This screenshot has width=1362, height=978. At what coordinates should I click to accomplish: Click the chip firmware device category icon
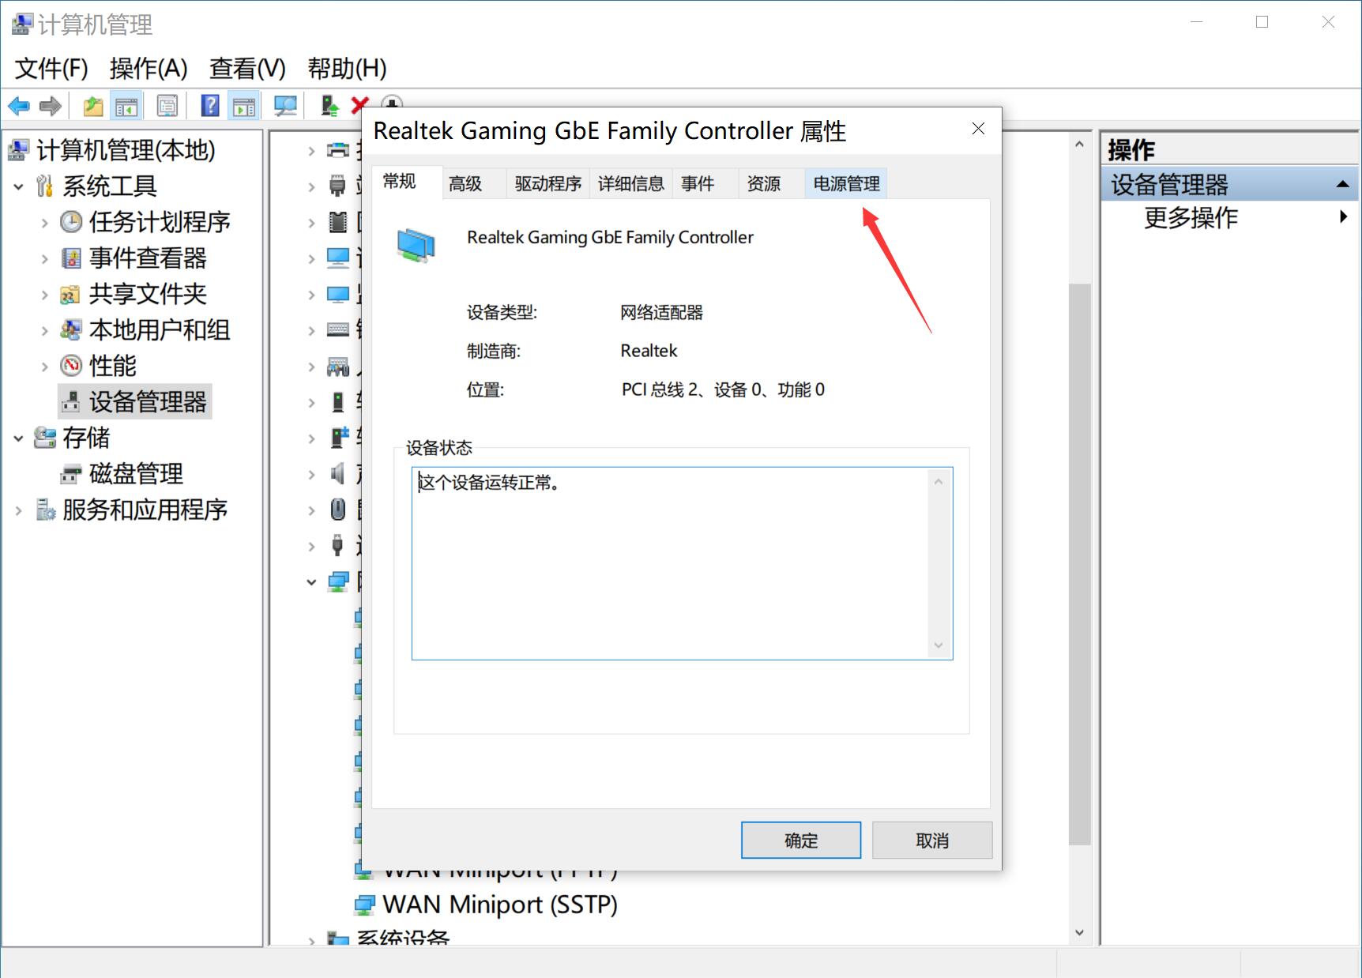click(x=338, y=222)
